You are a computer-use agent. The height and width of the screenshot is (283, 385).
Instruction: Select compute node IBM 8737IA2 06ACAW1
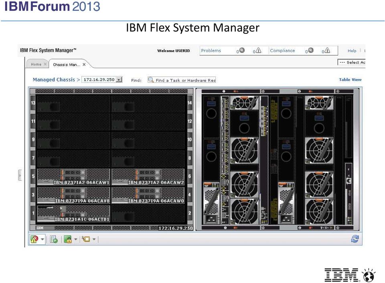click(74, 177)
